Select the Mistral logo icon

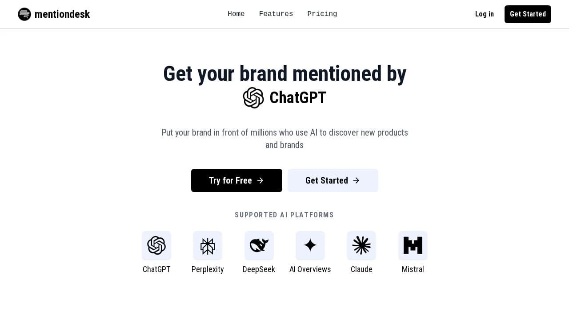413,245
